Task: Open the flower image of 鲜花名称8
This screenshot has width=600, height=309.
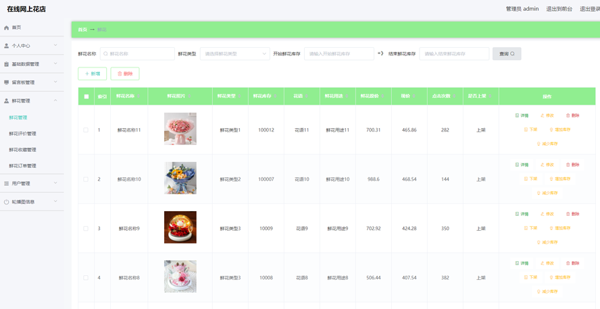Action: coord(180,277)
